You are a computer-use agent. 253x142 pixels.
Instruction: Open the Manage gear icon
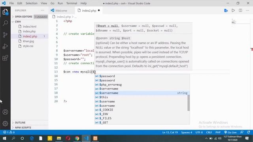[5, 123]
